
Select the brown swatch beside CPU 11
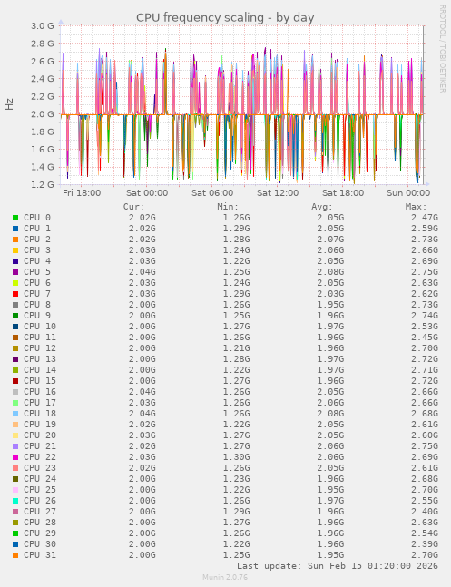click(x=15, y=338)
